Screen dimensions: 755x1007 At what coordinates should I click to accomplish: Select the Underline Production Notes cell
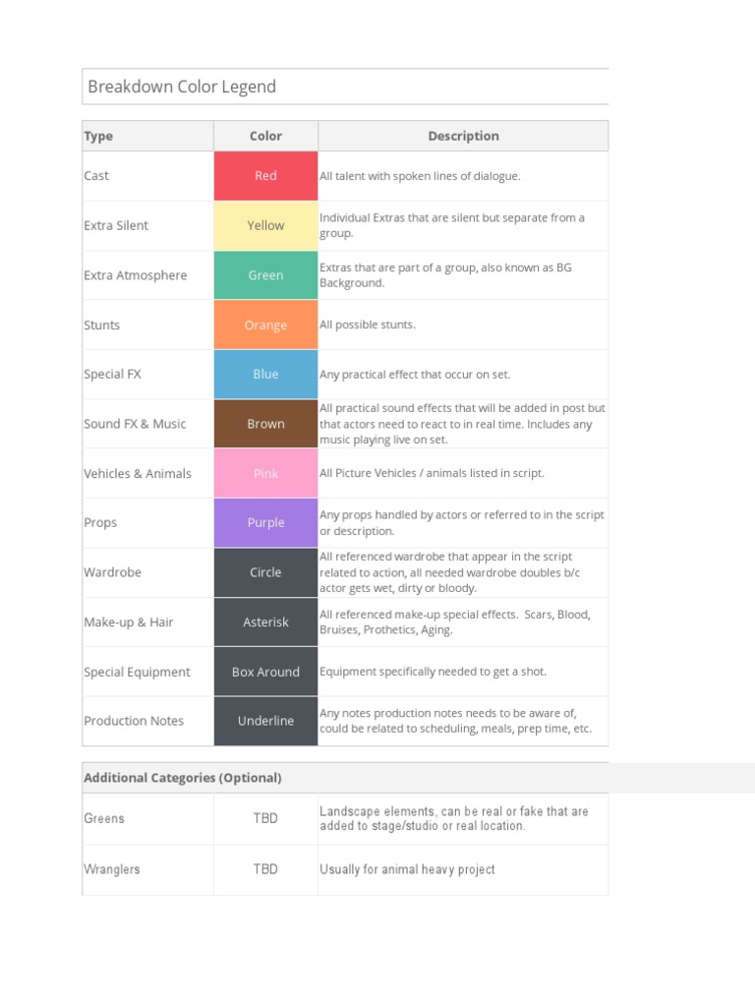click(x=265, y=721)
